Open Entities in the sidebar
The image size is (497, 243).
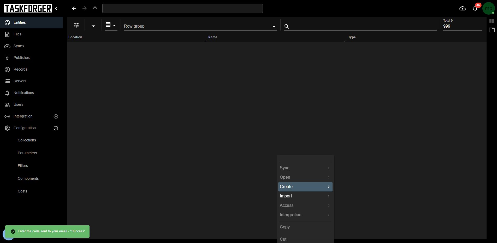[x=31, y=22]
